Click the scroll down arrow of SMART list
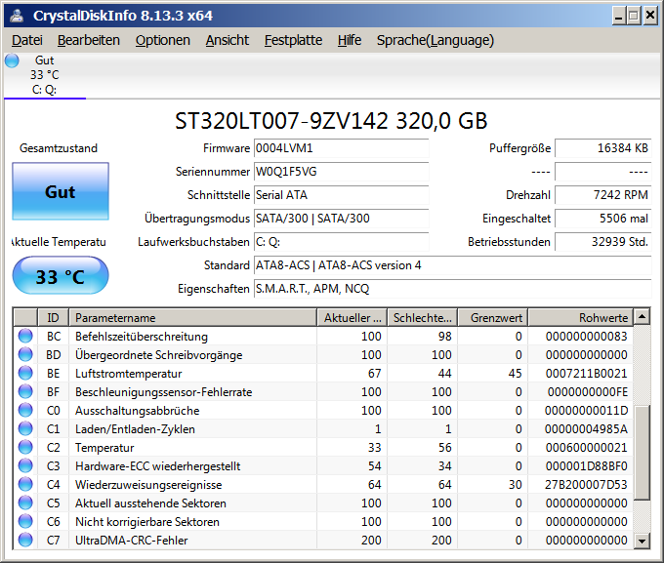This screenshot has height=563, width=664. click(642, 541)
